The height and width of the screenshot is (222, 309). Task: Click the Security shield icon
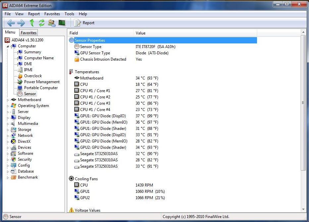point(13,159)
